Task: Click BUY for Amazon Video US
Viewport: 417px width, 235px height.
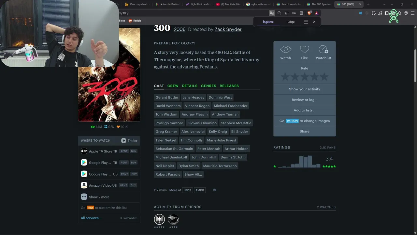Action: pos(133,185)
